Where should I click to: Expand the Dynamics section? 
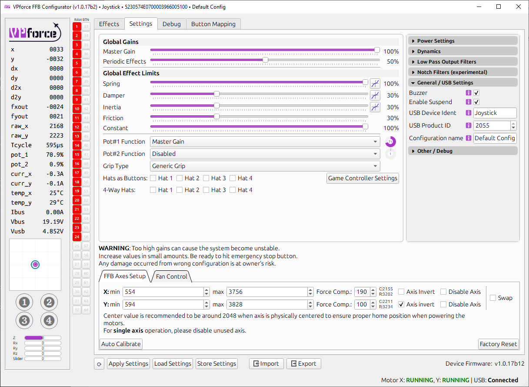(x=463, y=51)
